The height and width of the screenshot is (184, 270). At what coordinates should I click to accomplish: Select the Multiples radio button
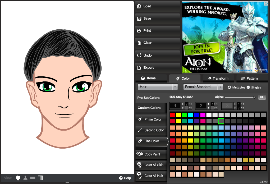coord(229,87)
